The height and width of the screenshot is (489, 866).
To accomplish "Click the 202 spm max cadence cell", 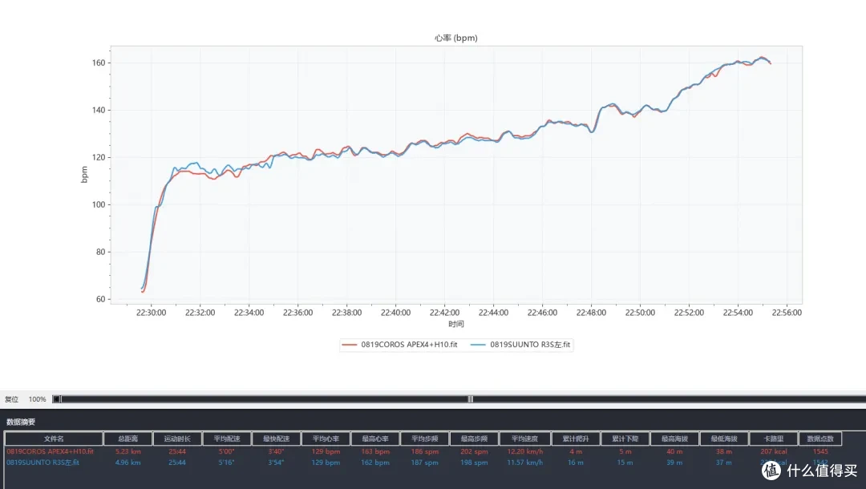I will 474,451.
